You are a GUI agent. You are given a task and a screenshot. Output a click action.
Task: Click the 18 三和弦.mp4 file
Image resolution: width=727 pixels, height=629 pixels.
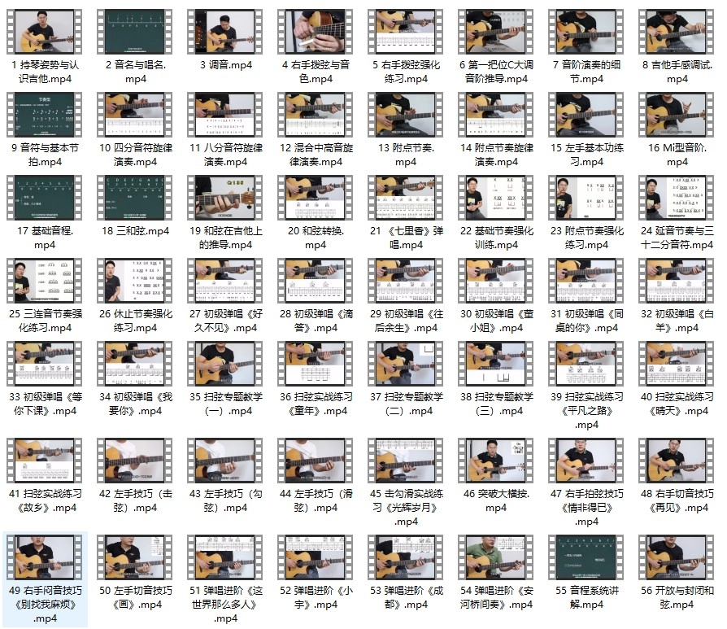click(135, 196)
